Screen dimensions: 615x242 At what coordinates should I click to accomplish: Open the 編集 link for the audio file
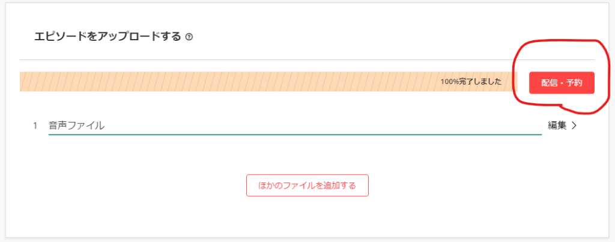(x=557, y=126)
